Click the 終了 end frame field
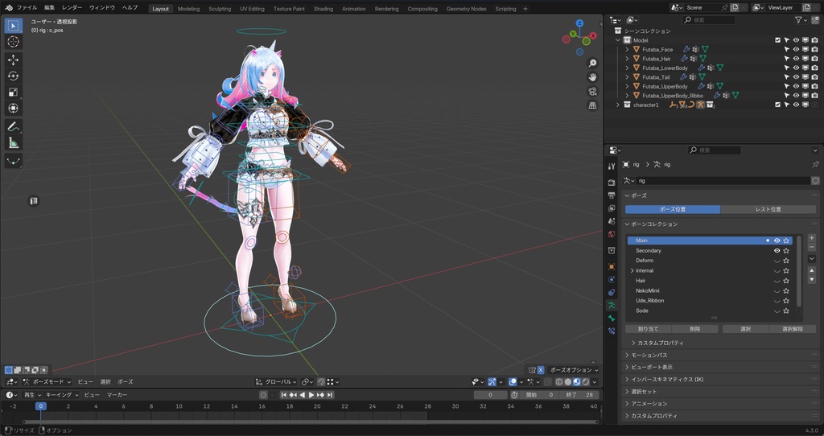 point(578,395)
